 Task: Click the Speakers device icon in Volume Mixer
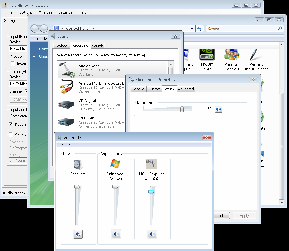pyautogui.click(x=78, y=164)
